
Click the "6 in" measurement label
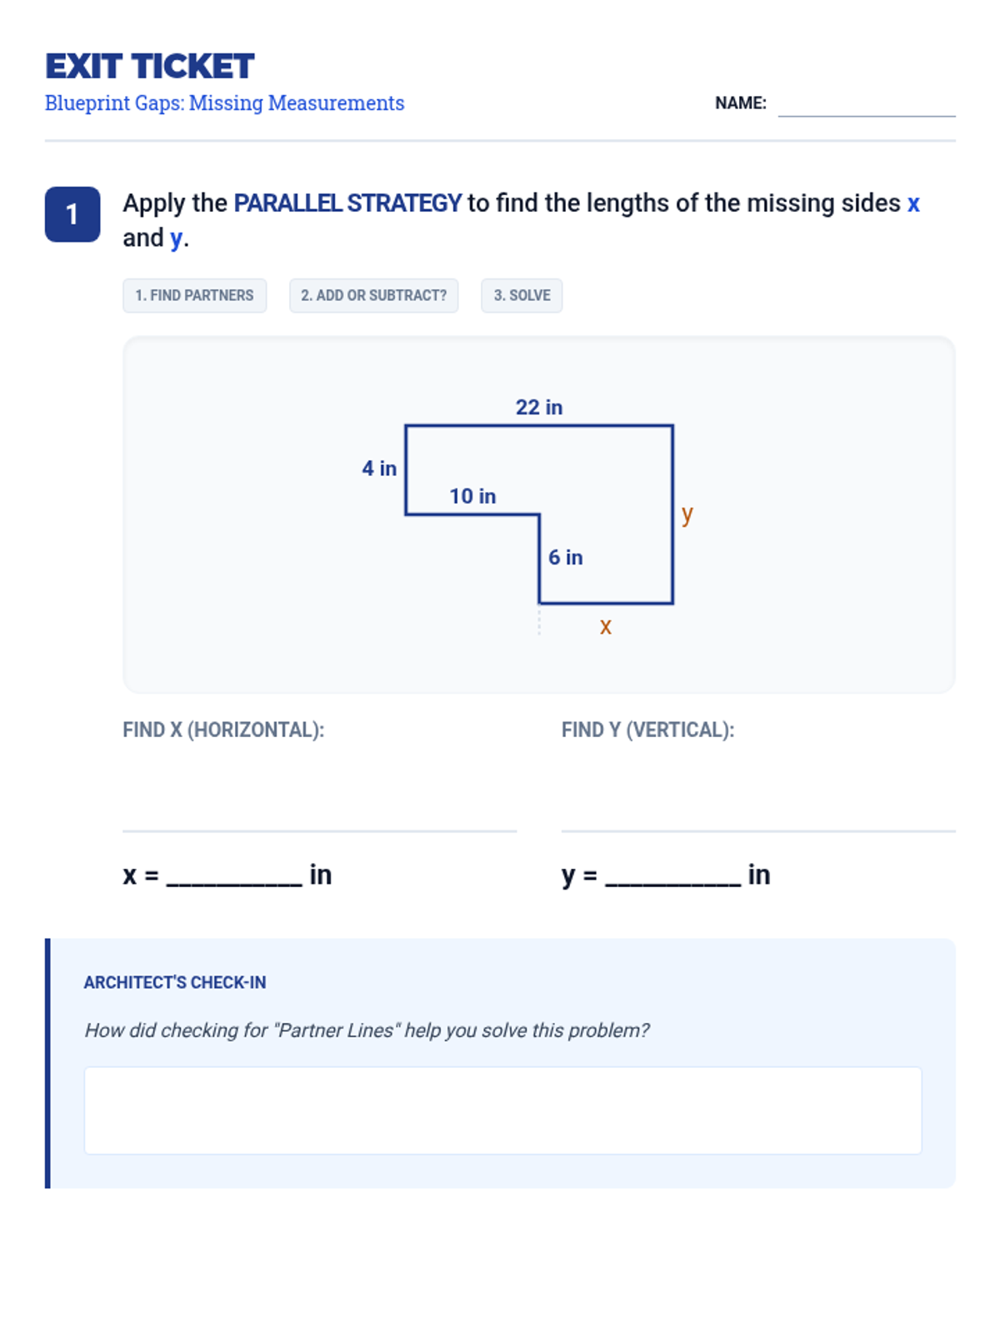565,558
